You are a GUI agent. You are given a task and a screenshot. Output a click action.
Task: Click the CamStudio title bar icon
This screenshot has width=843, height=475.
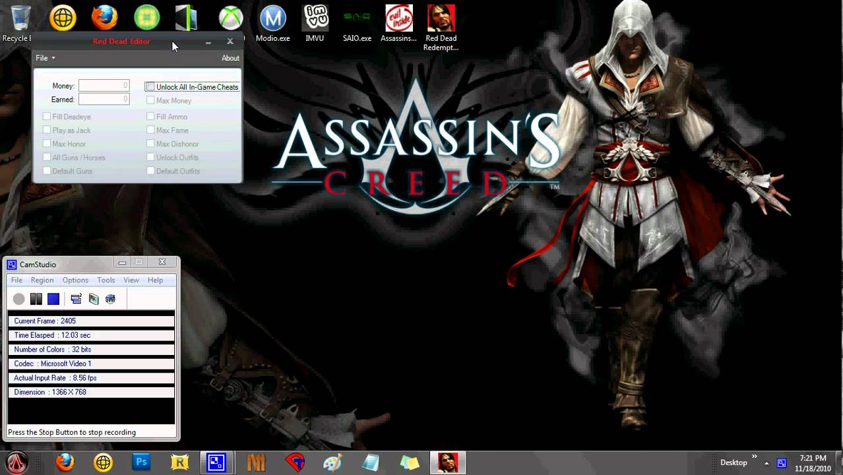(12, 265)
